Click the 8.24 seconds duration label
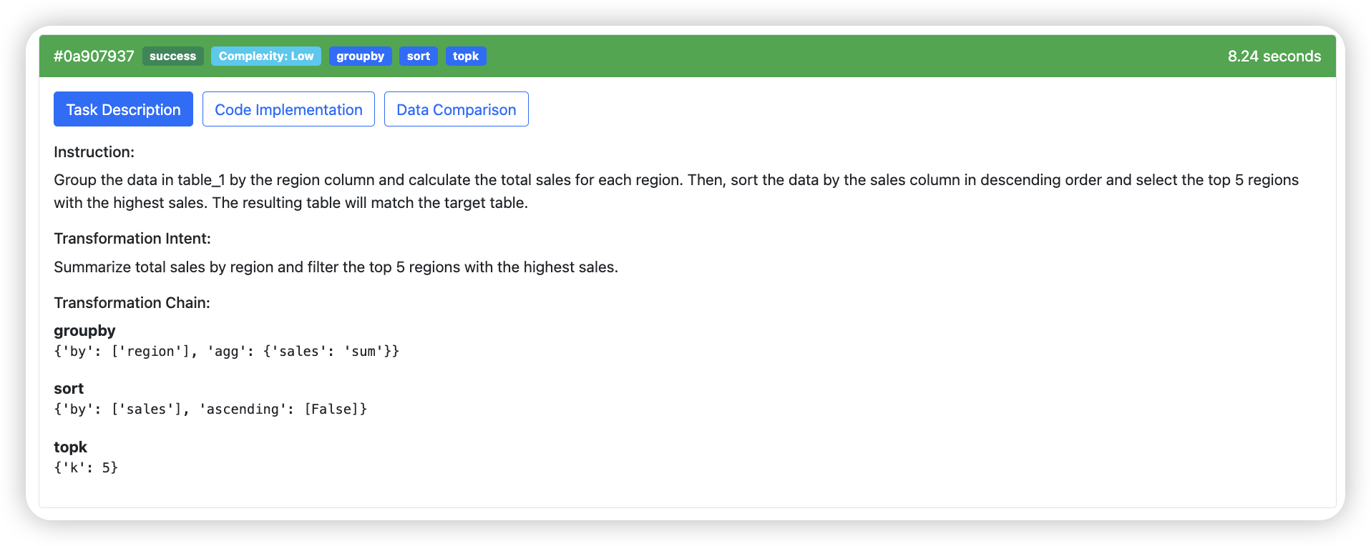Viewport: 1371px width, 546px height. pyautogui.click(x=1274, y=56)
